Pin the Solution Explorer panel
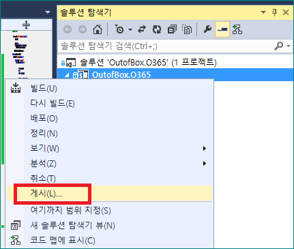 [x=274, y=12]
